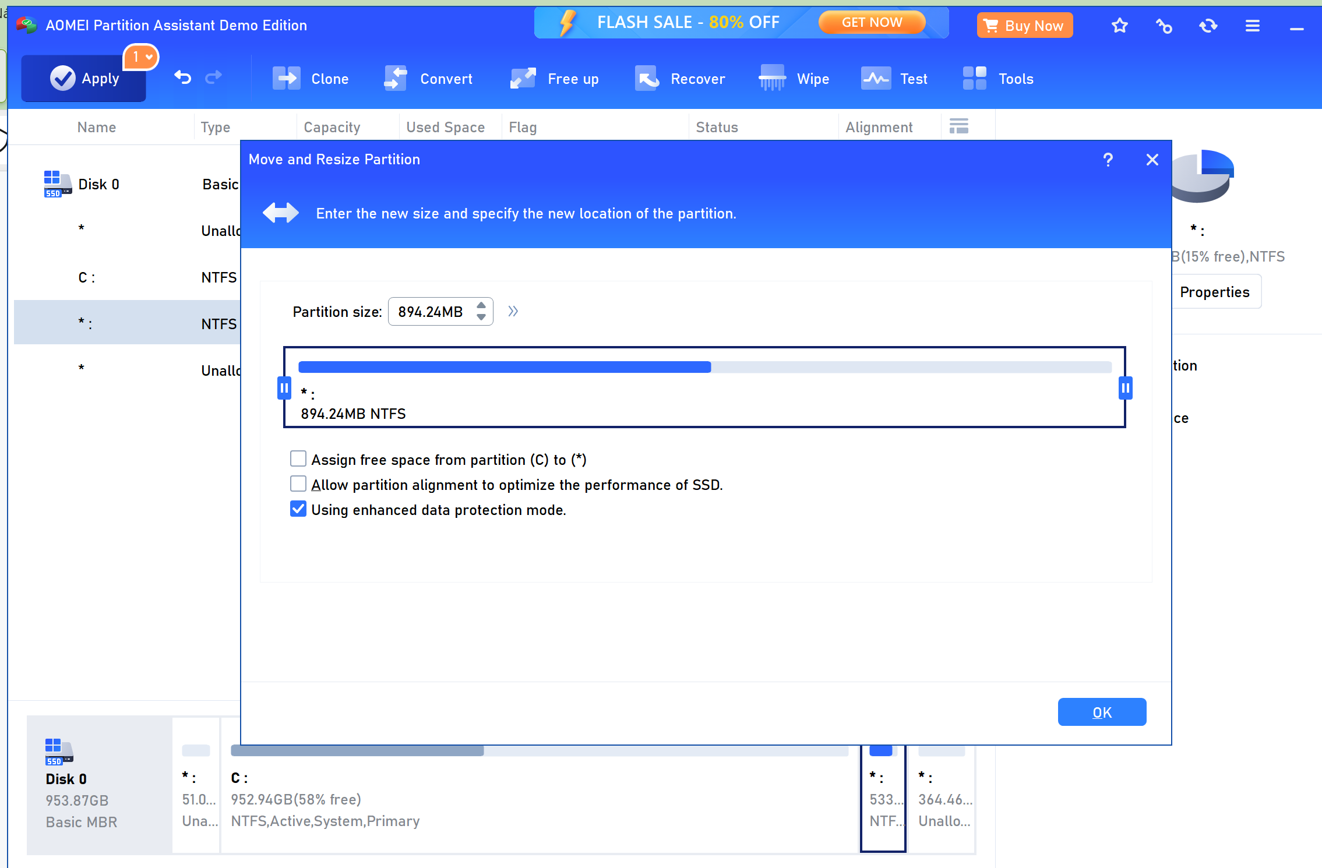The width and height of the screenshot is (1322, 868).
Task: Click the left partition resize handle
Action: tap(284, 387)
